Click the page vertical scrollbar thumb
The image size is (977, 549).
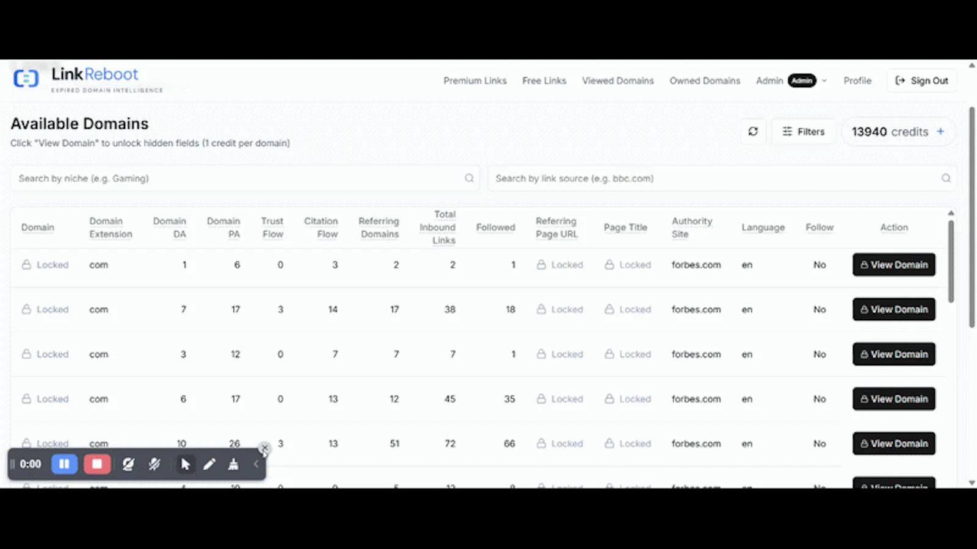pyautogui.click(x=972, y=217)
